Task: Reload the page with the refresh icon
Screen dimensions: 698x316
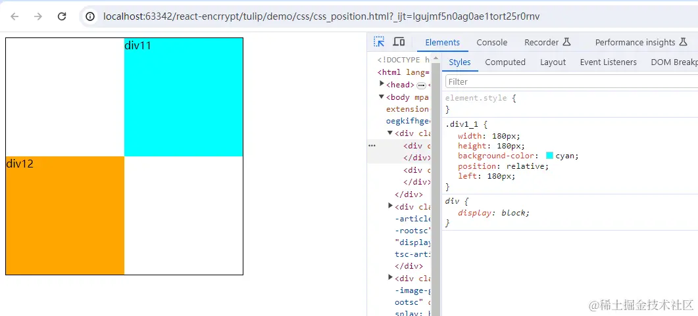Action: click(62, 16)
